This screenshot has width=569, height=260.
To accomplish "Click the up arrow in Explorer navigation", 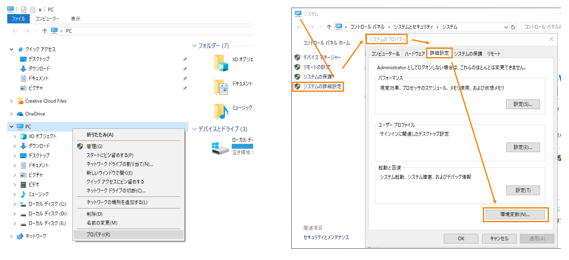I will pos(45,31).
